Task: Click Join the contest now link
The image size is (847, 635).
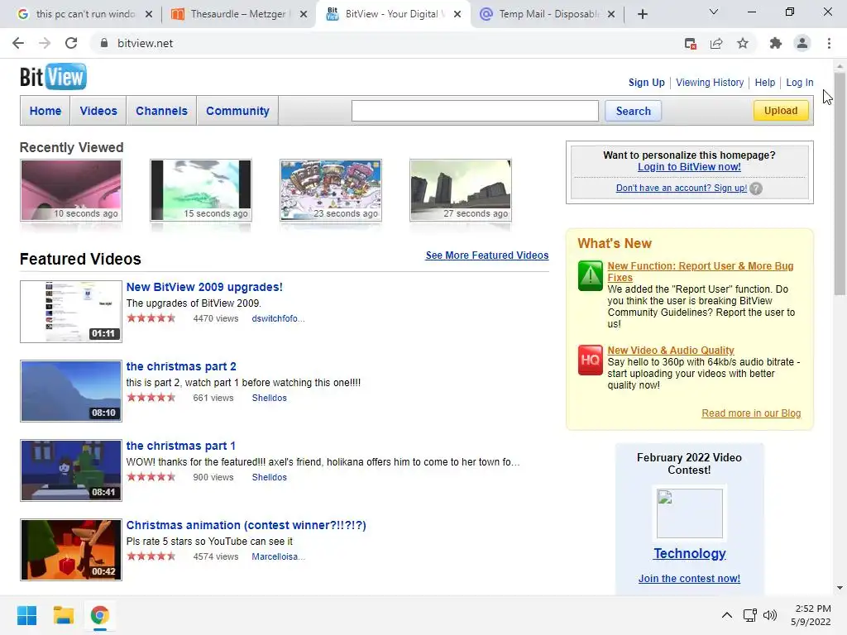Action: click(x=689, y=579)
